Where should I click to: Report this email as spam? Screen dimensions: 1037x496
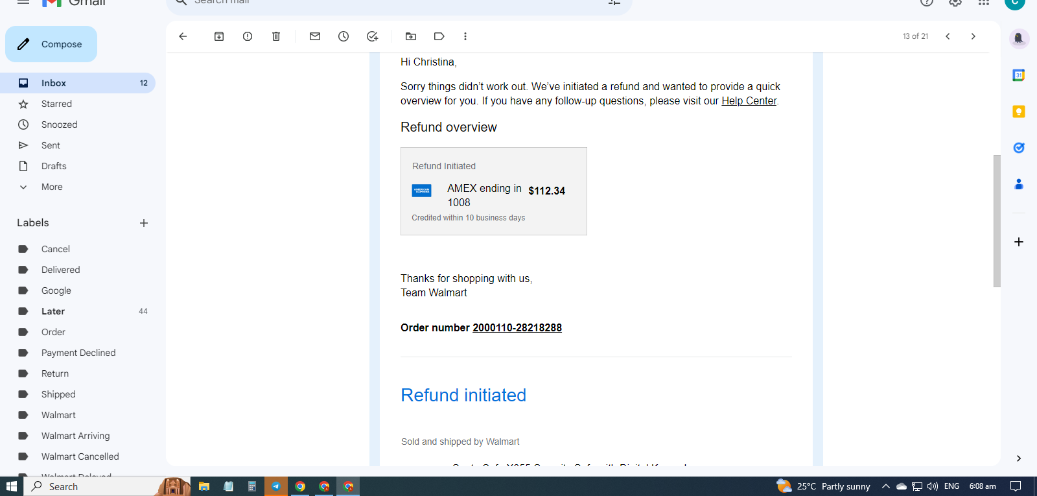[x=248, y=36]
